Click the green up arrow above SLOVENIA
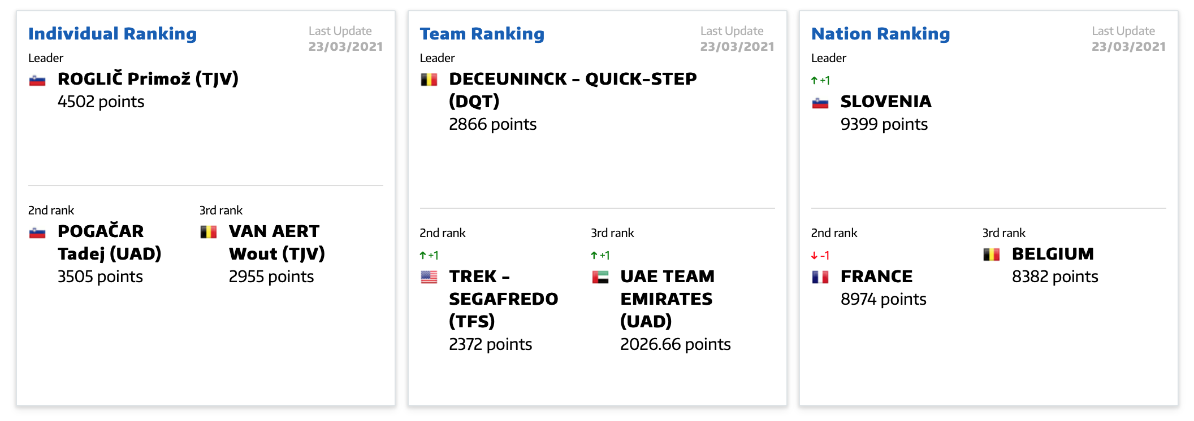Viewport: 1194px width, 421px height. pyautogui.click(x=814, y=81)
